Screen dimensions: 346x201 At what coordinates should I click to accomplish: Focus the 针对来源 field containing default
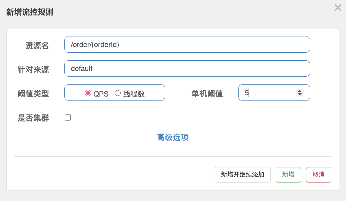(187, 68)
